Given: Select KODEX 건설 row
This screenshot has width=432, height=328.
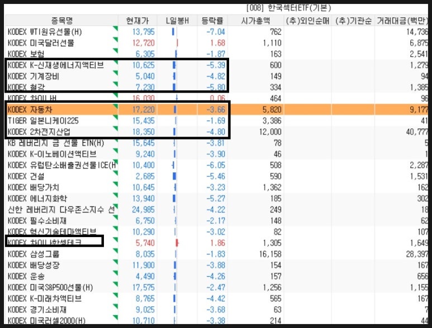Looking at the screenshot, I should point(216,176).
